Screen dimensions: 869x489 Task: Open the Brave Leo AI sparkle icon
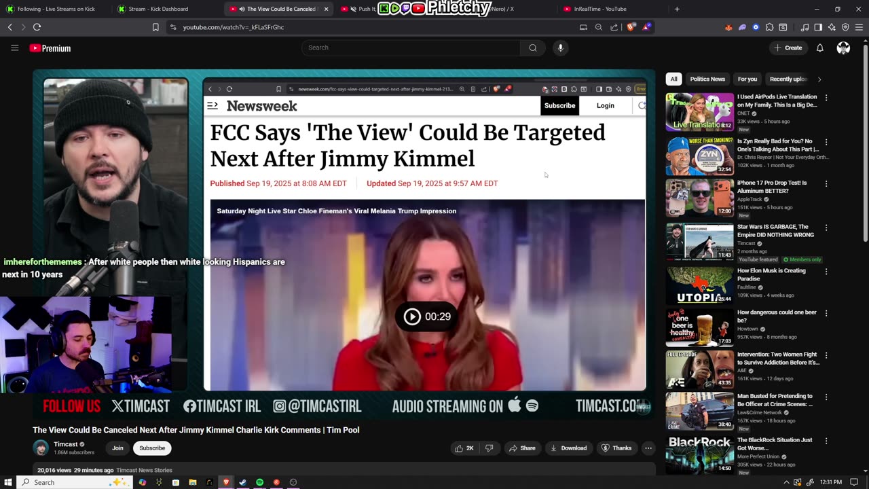(832, 27)
